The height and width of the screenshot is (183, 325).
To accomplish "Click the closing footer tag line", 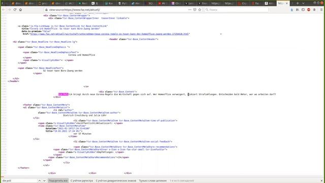I will tap(23, 168).
